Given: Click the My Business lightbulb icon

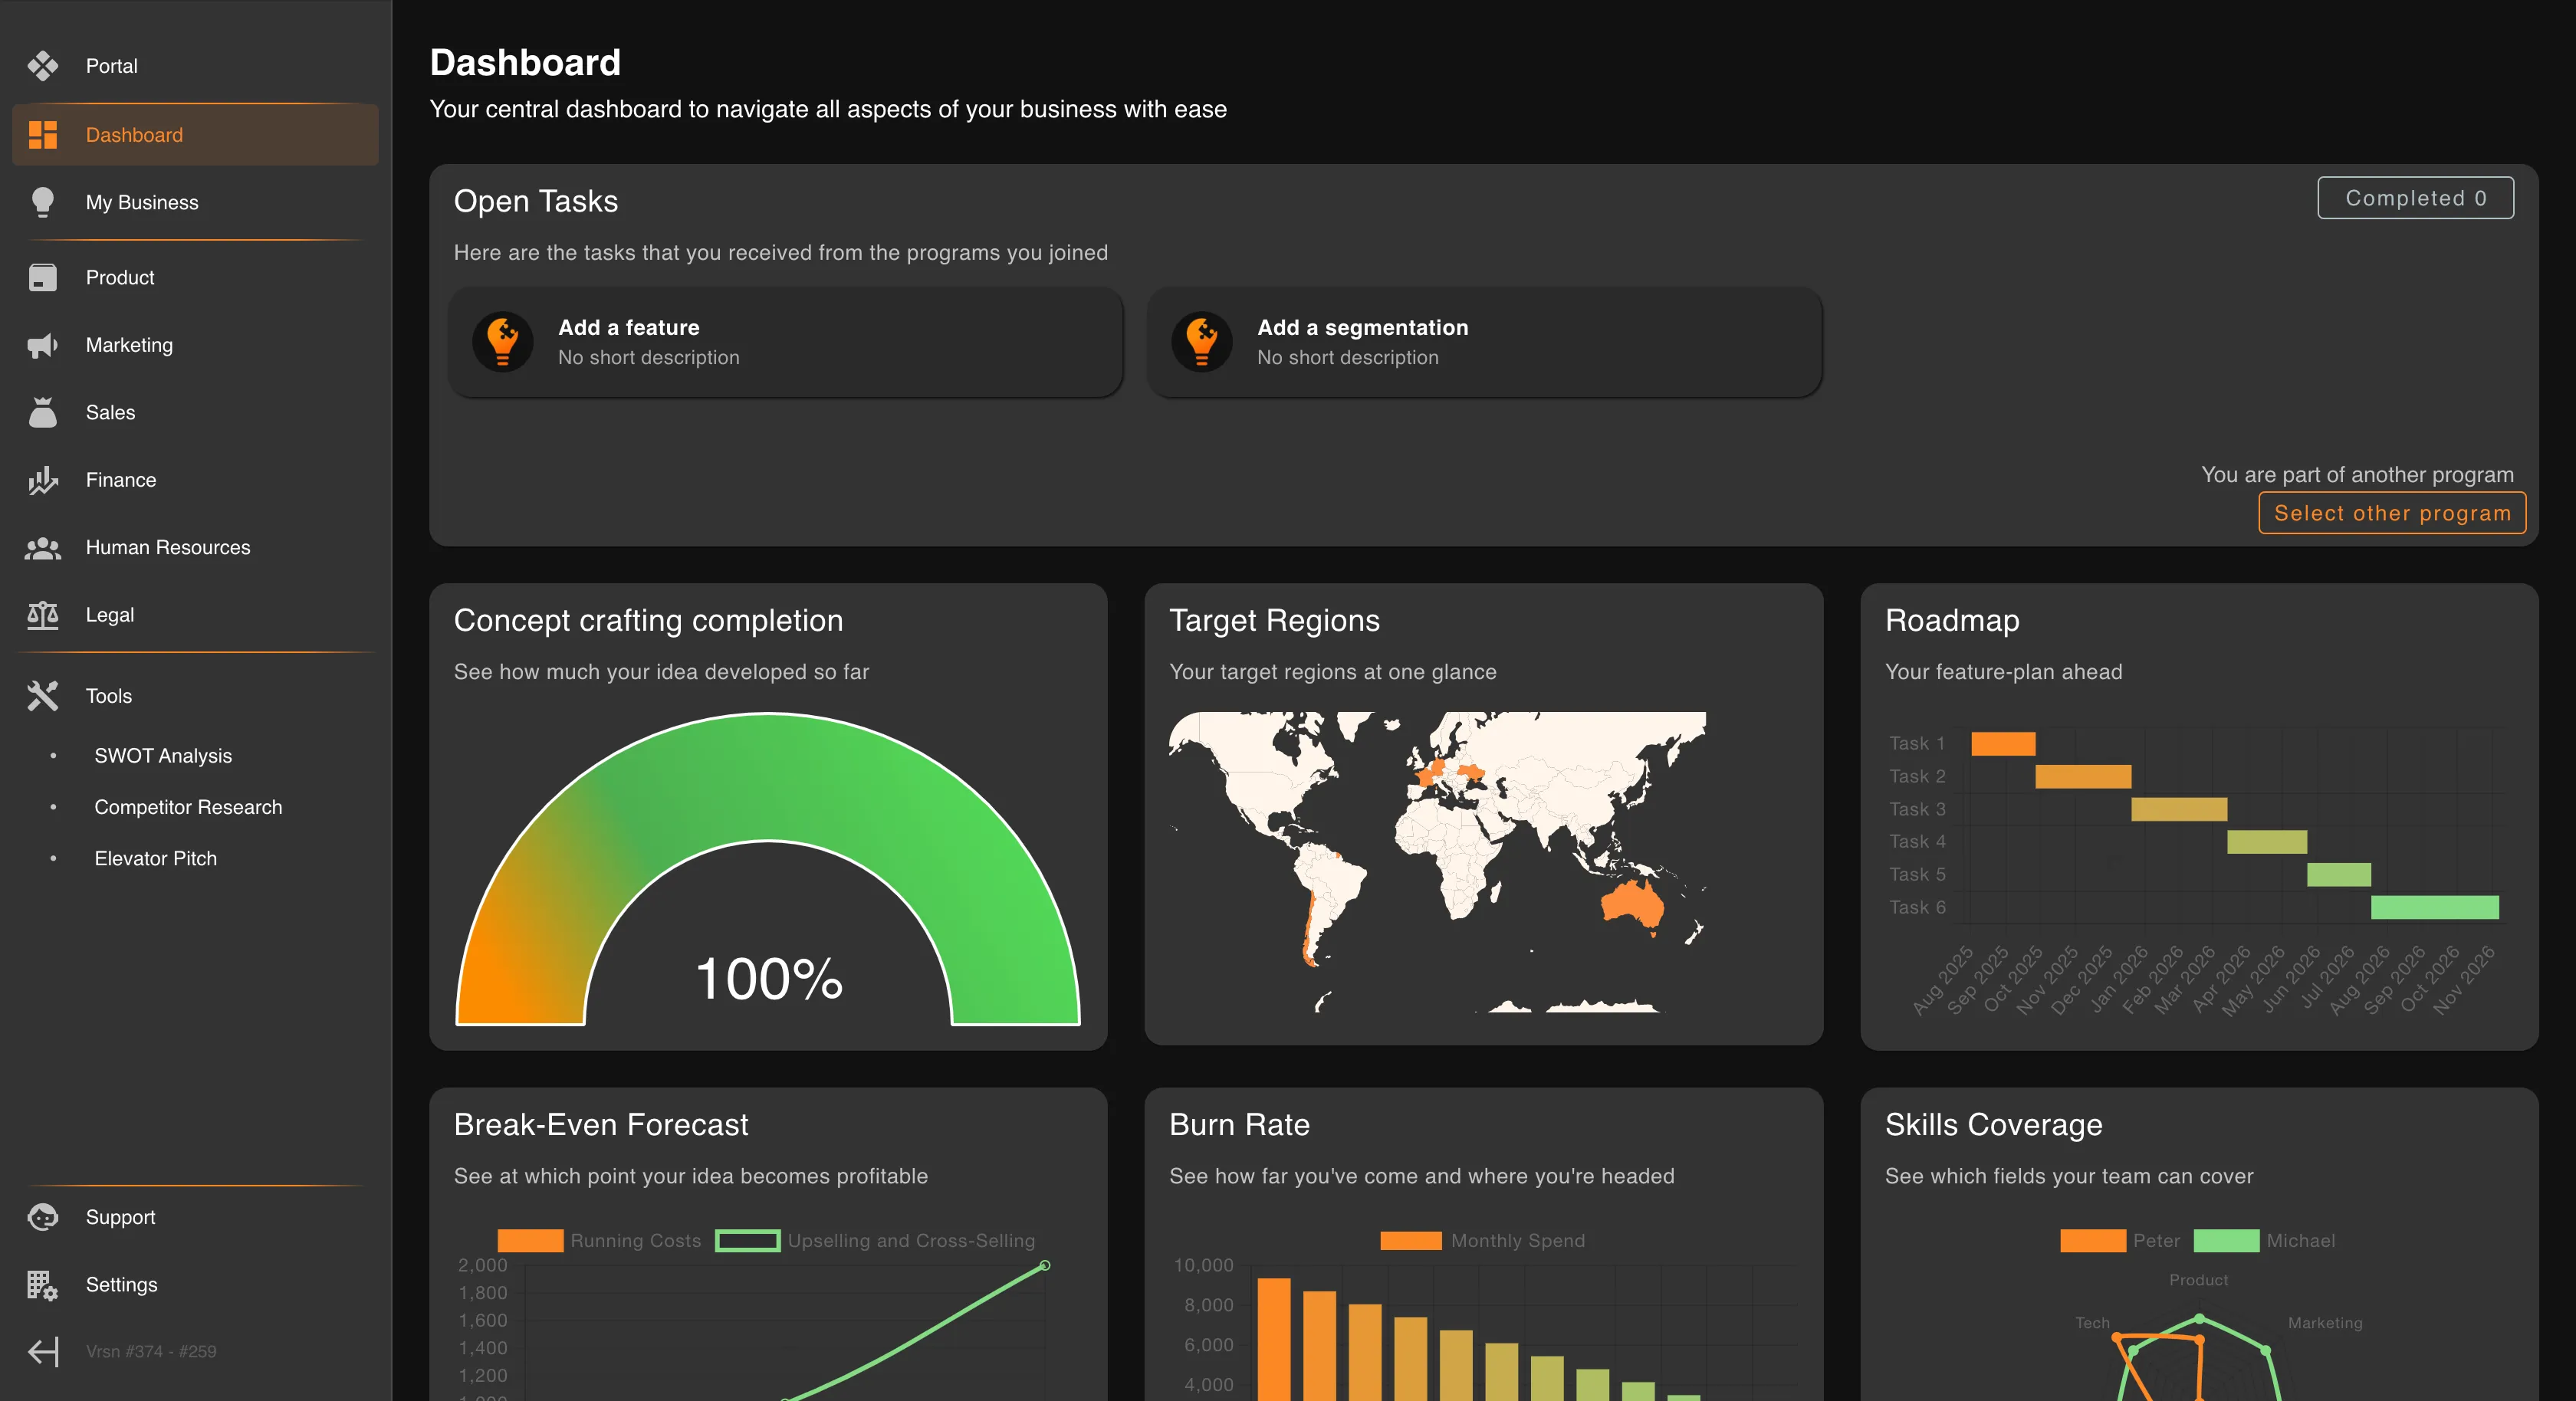Looking at the screenshot, I should (42, 202).
